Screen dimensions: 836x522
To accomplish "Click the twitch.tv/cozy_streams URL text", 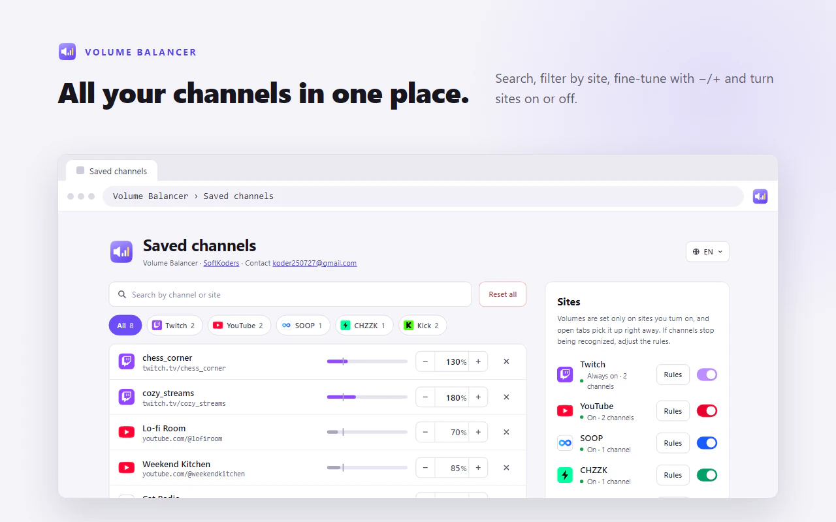I will point(184,404).
